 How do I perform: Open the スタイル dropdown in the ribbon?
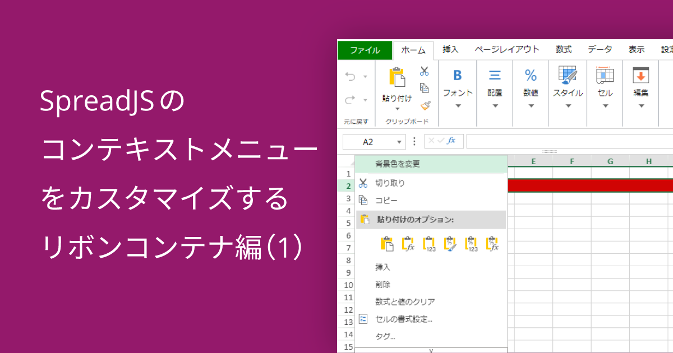pos(568,106)
